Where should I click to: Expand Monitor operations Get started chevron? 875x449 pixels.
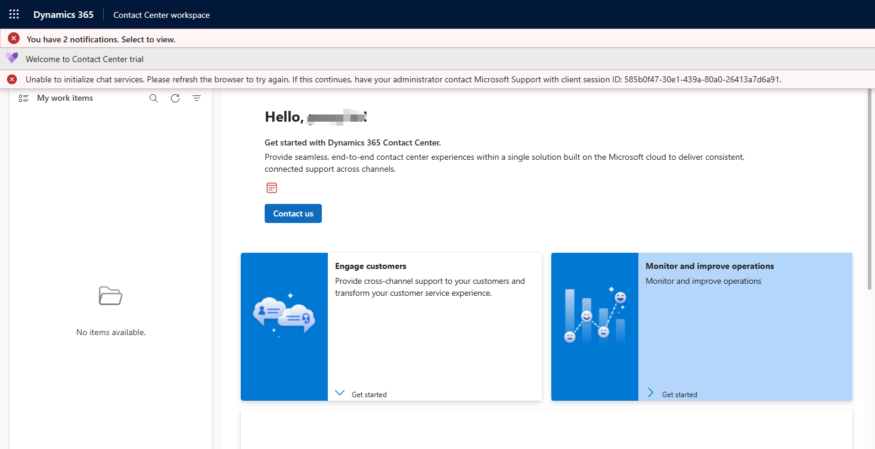pyautogui.click(x=651, y=393)
